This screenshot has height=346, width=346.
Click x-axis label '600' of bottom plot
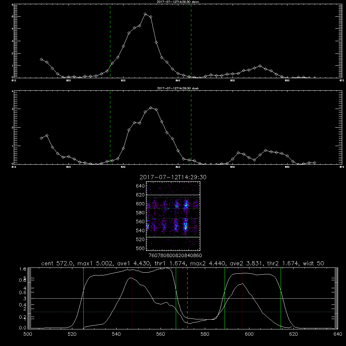pos(249,334)
